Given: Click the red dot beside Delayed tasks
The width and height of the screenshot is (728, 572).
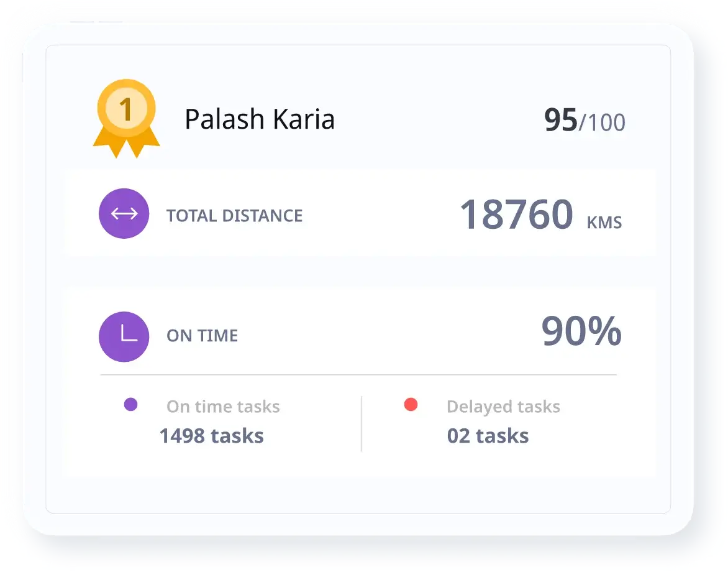Looking at the screenshot, I should pyautogui.click(x=411, y=405).
